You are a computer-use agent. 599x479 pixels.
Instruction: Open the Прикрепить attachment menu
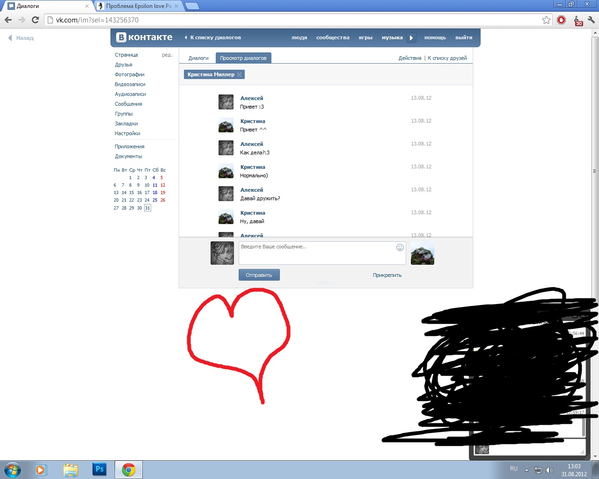coord(387,275)
